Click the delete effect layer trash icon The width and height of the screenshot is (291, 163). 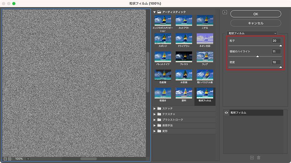point(259,158)
